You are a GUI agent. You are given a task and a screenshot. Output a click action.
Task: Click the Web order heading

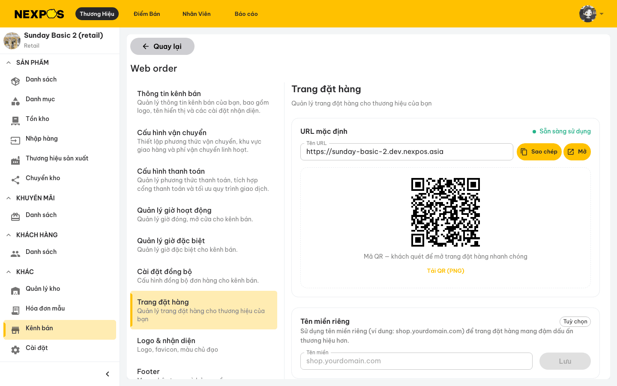point(154,69)
